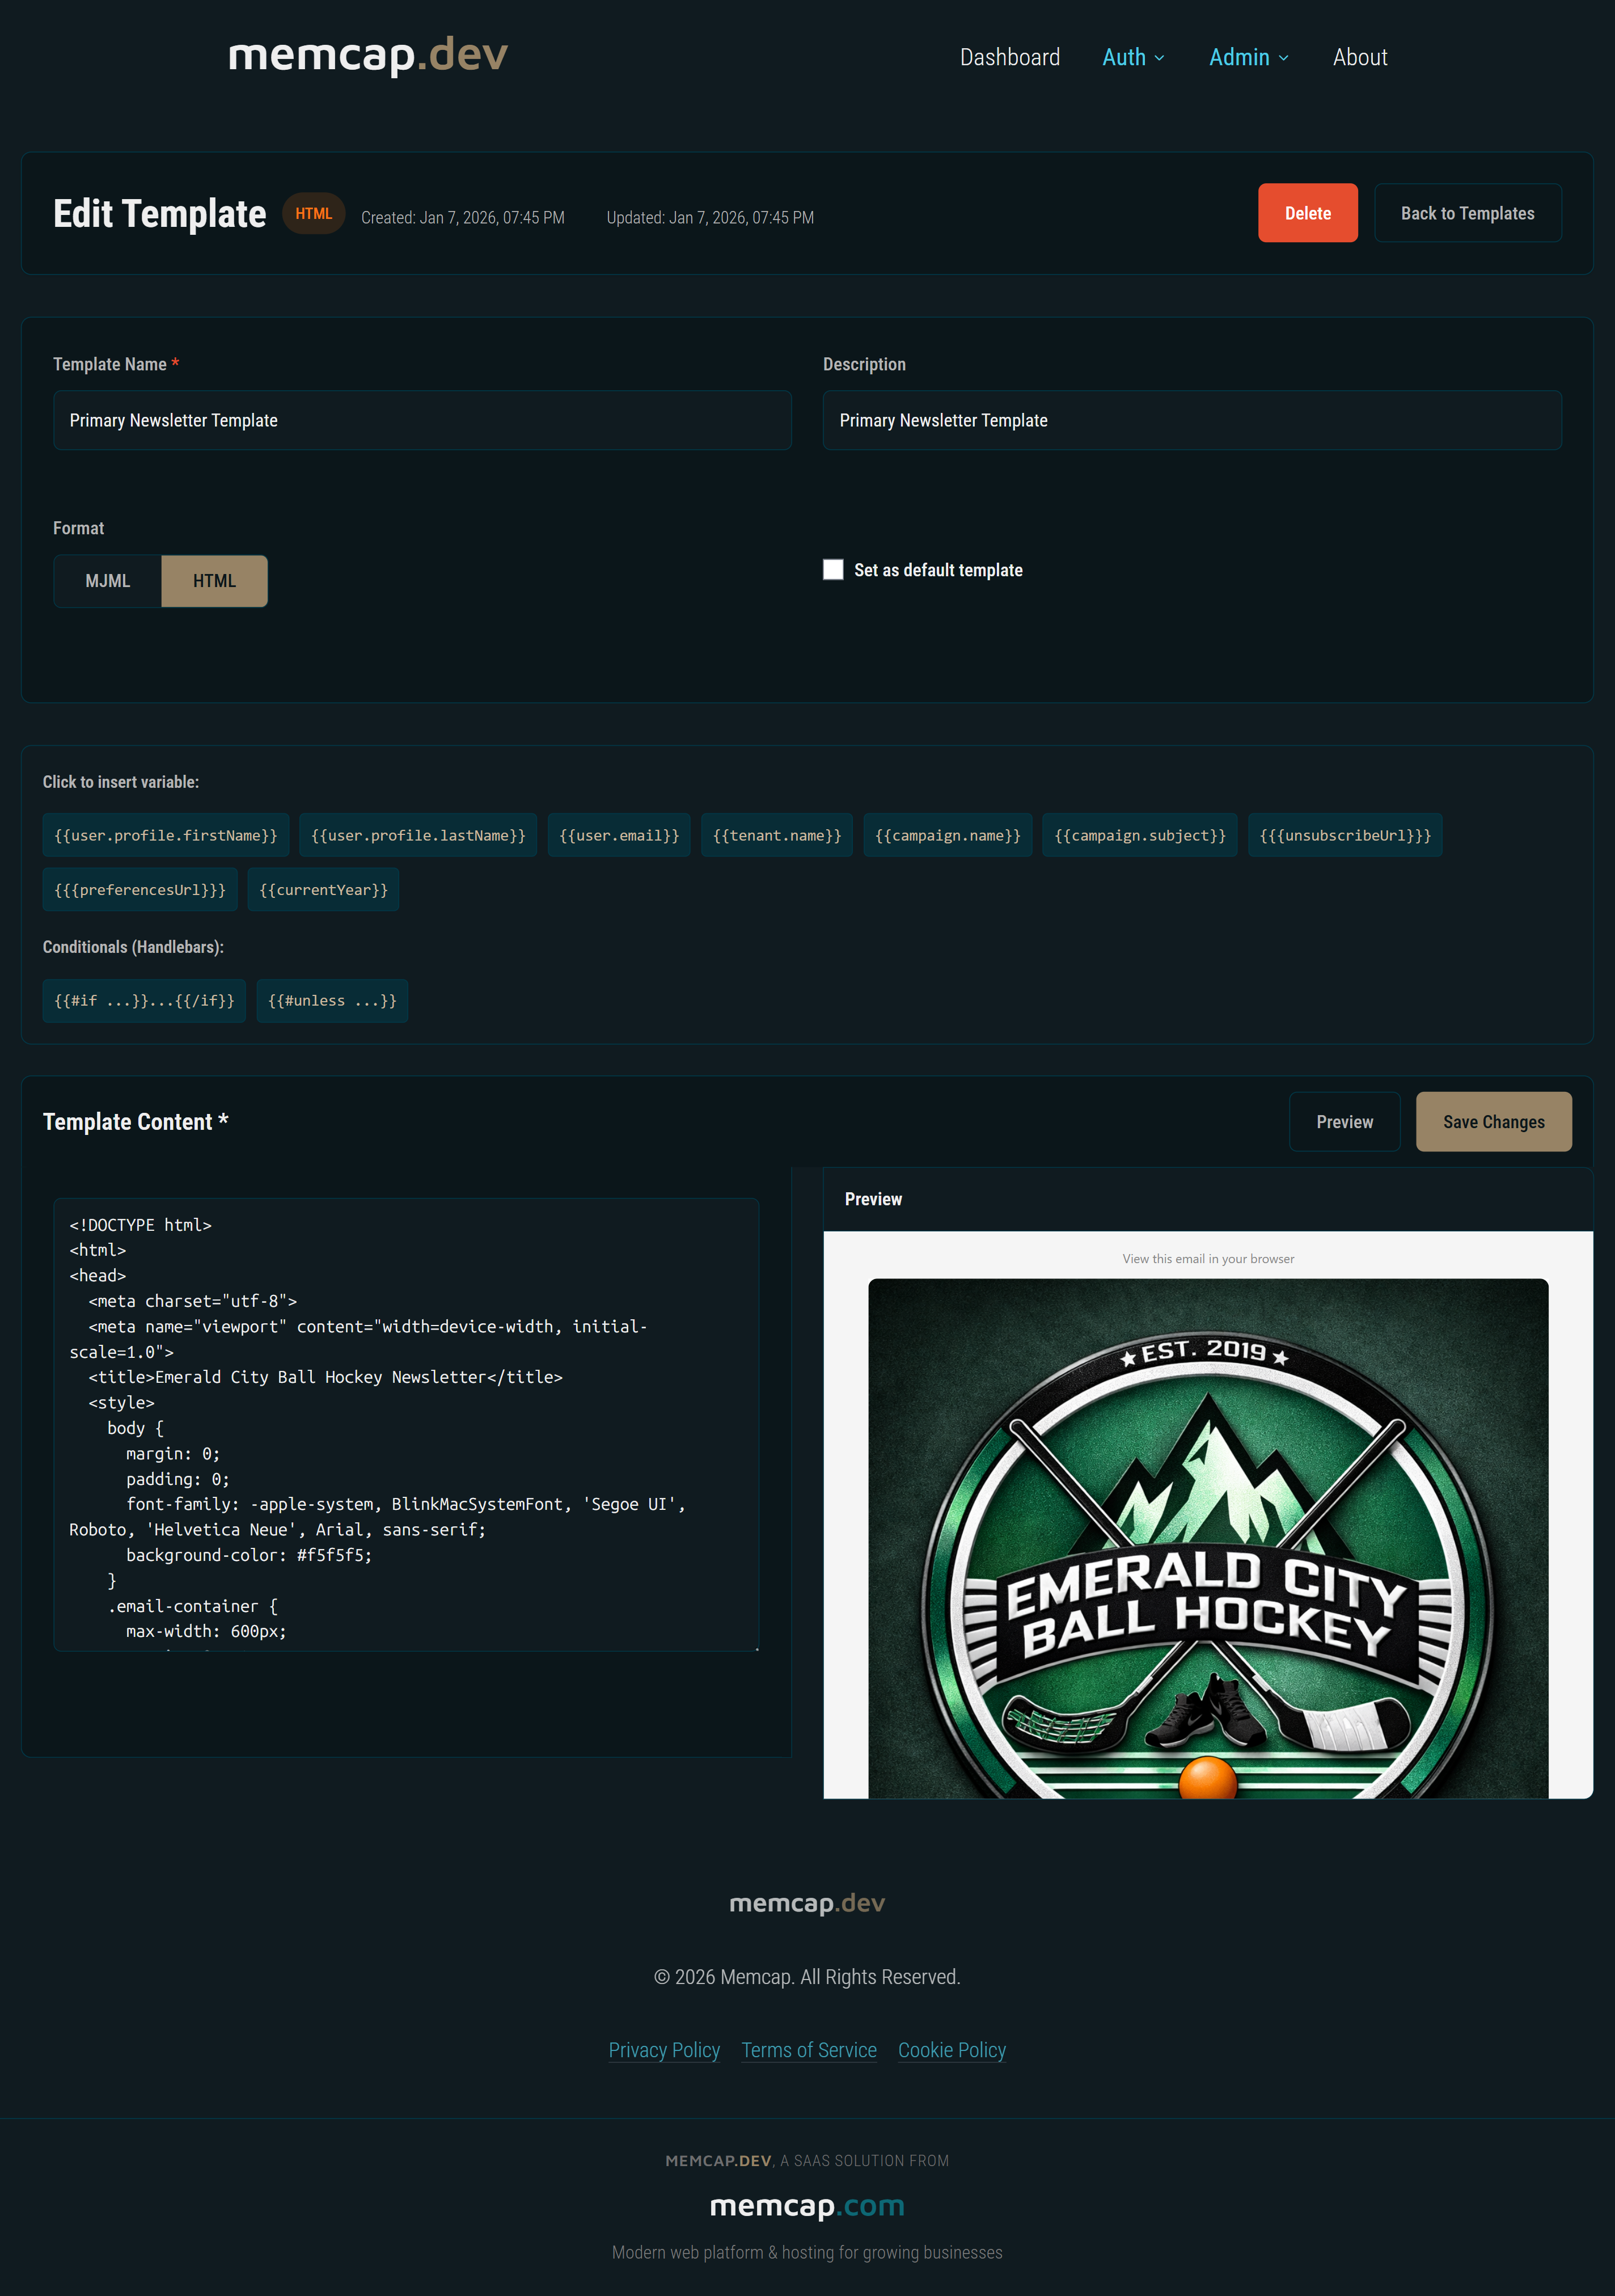Save Changes to the template
The height and width of the screenshot is (2296, 1615).
(1493, 1121)
